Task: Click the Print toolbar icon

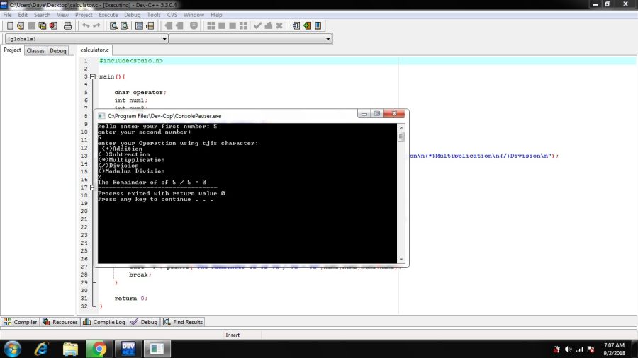Action: click(67, 25)
